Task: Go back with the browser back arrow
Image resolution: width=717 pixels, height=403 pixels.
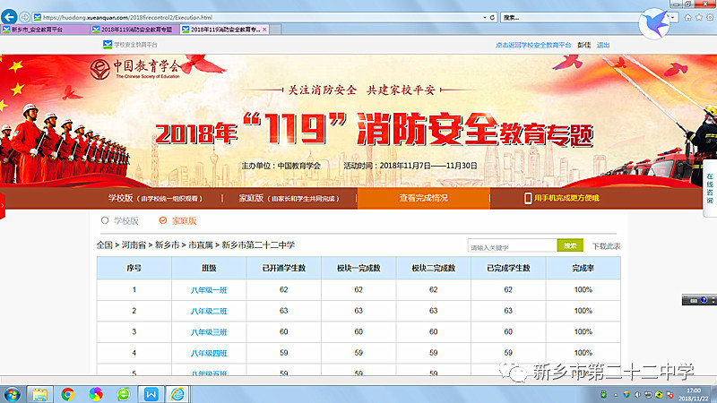Action: point(9,17)
